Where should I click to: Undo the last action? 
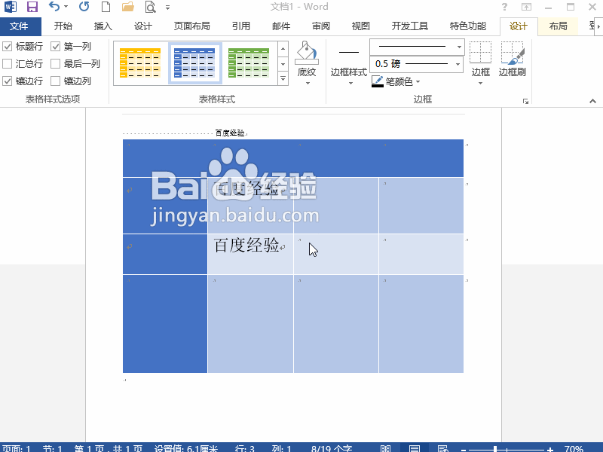point(54,7)
